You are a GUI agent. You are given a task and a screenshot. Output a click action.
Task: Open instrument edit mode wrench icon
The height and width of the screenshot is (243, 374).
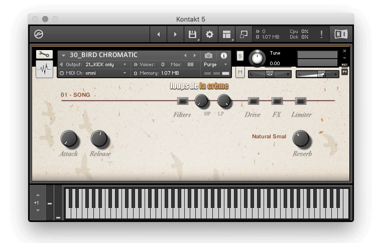[44, 54]
